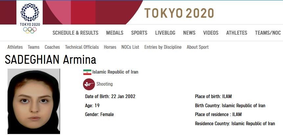Open the Videos section
This screenshot has height=135, width=283.
211,33
